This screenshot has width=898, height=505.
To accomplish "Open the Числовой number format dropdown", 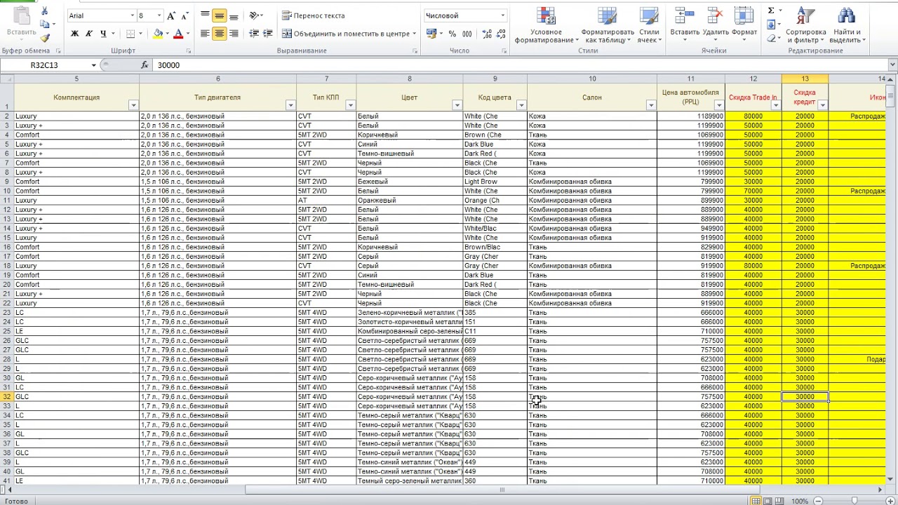I will click(503, 15).
